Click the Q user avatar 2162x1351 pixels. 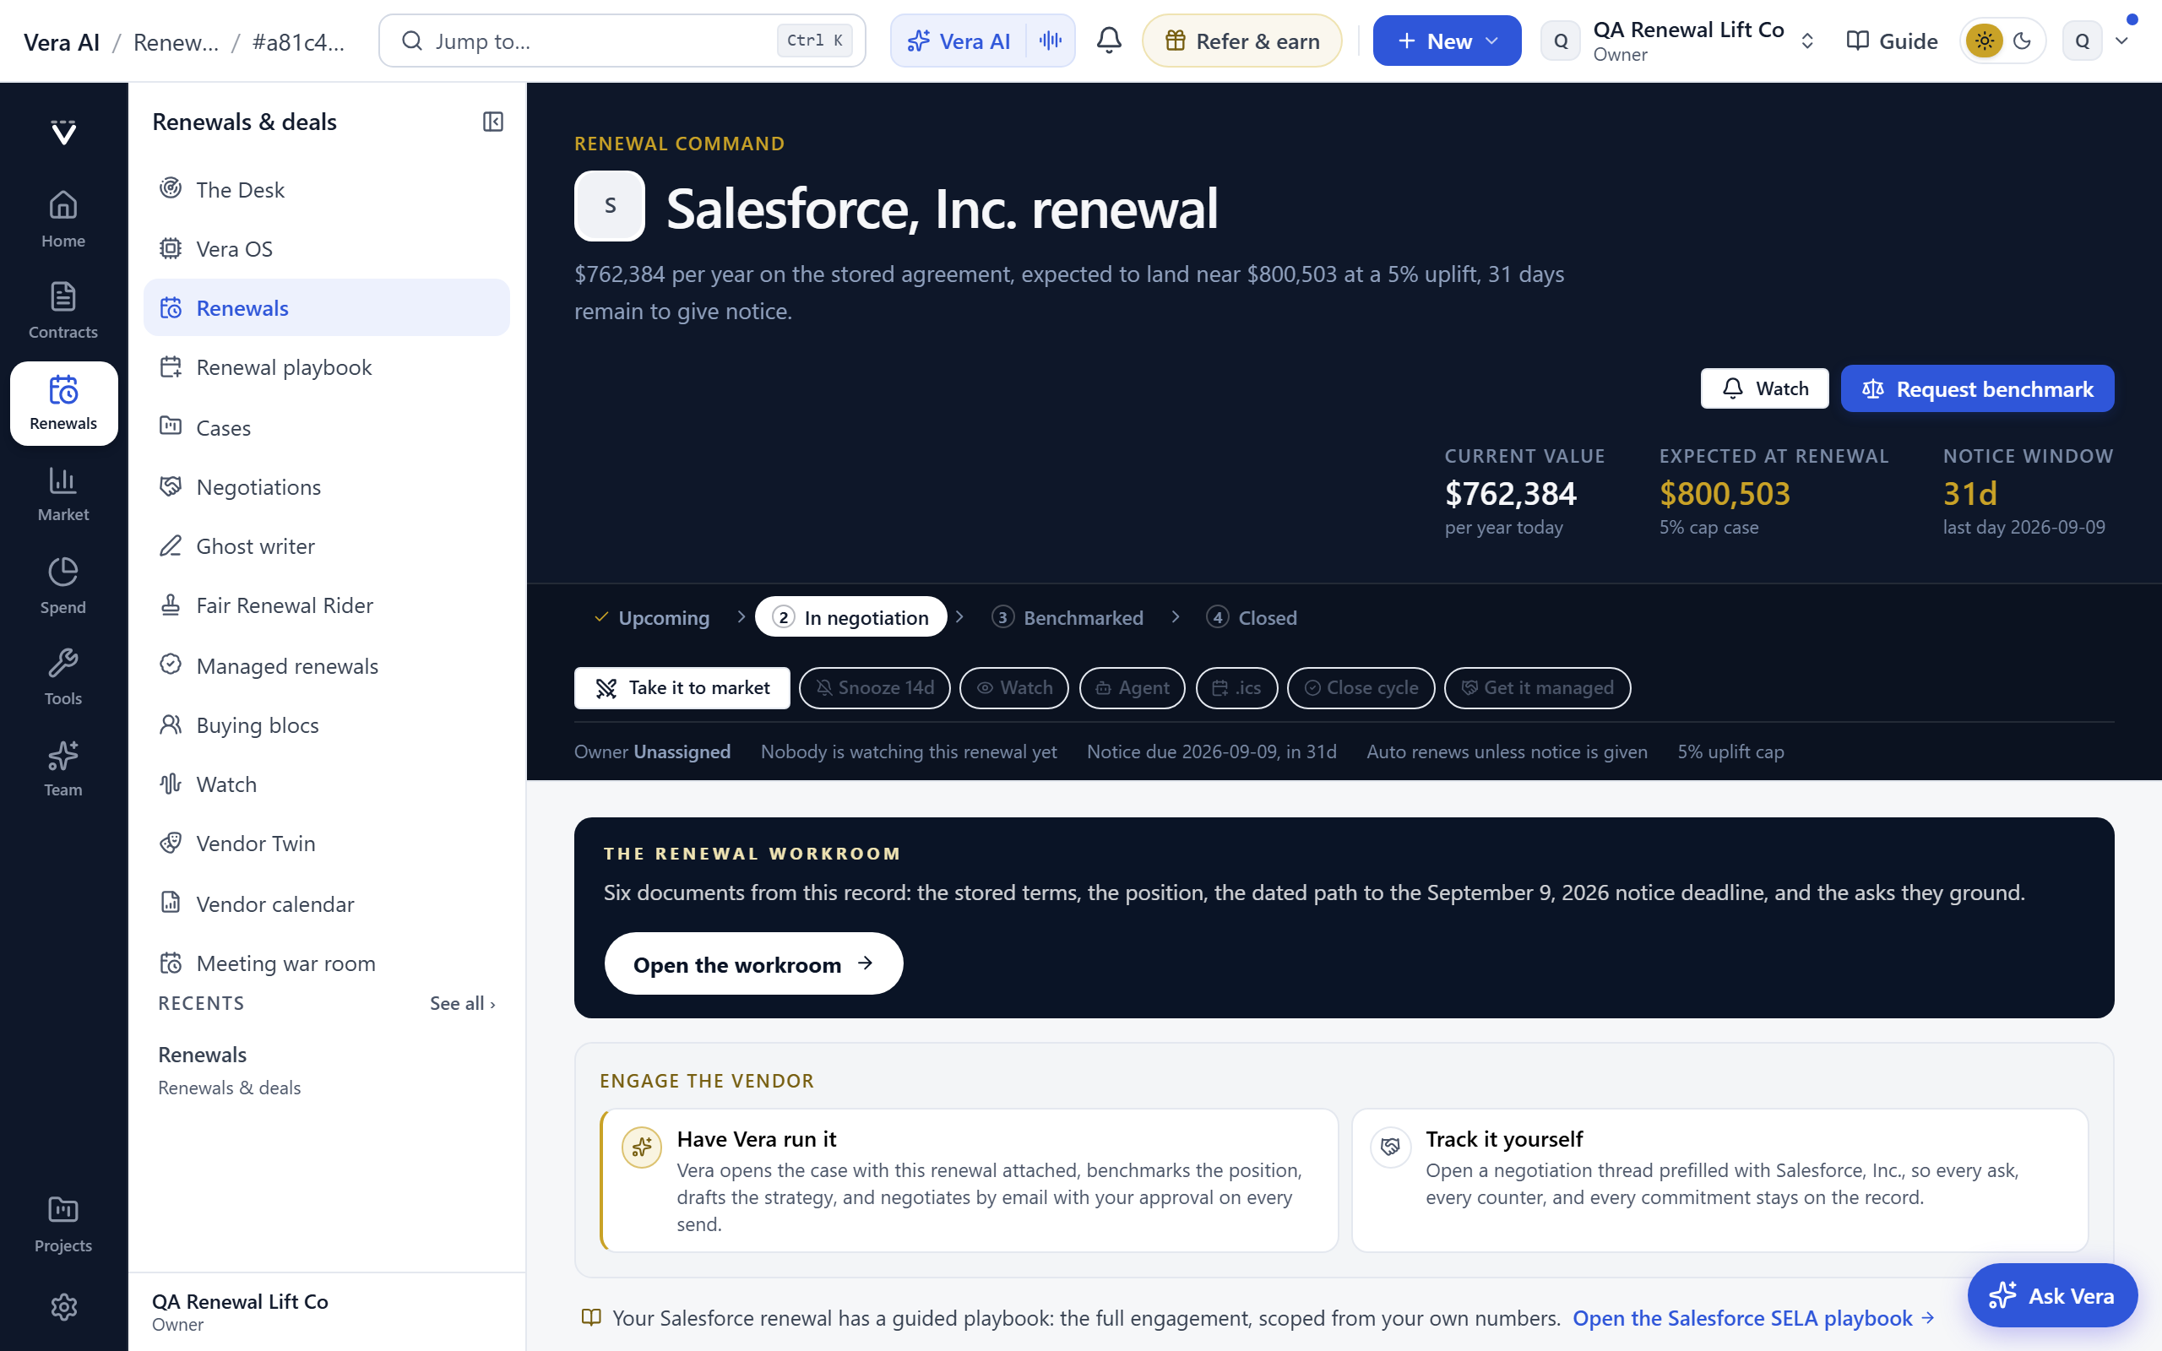[2083, 41]
